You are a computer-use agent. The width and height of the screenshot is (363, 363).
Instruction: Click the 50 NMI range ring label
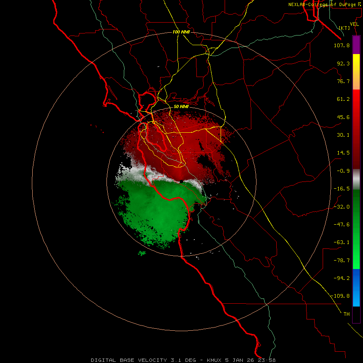coord(181,107)
